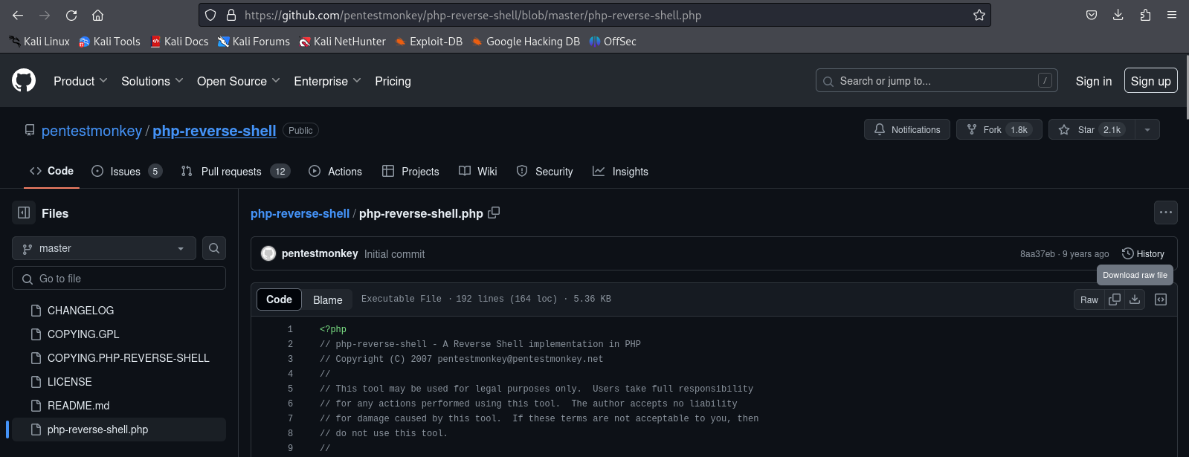Open the Issues tab

126,171
